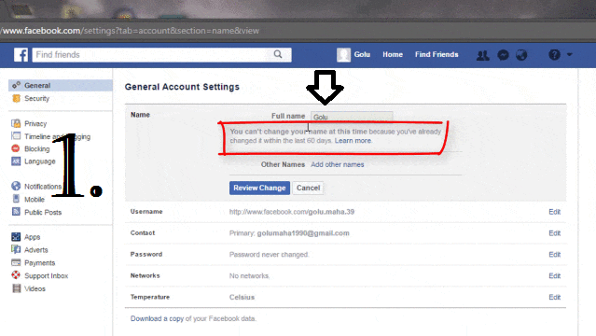Open the Security settings tab

tap(37, 99)
